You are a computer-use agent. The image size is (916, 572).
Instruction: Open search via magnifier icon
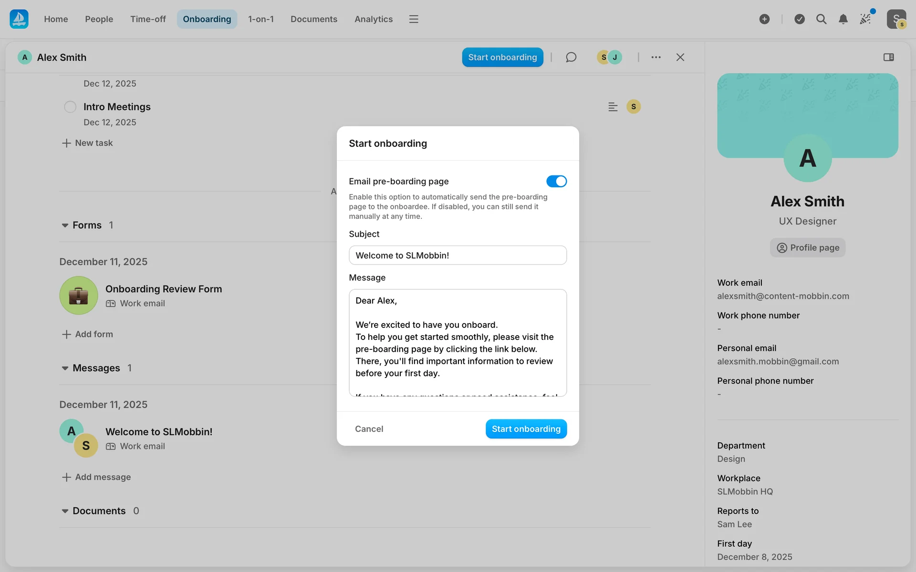tap(821, 19)
